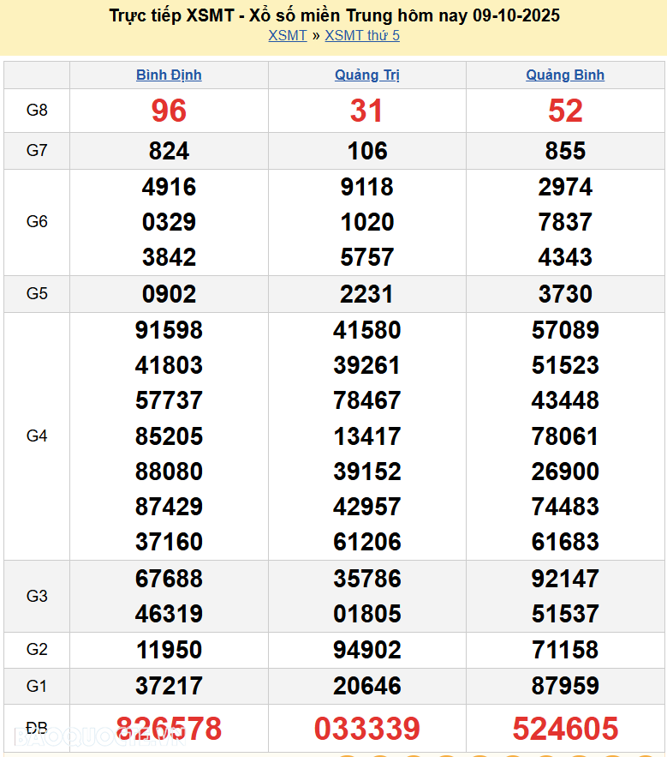This screenshot has height=757, width=667.
Task: Click the G4 row label
Action: (37, 436)
